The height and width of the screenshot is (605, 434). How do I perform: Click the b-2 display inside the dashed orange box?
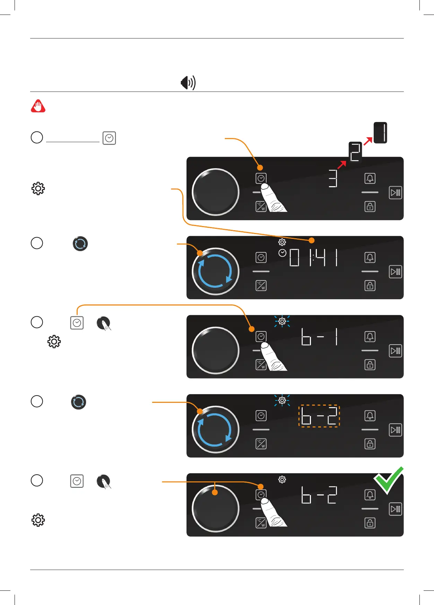pos(319,416)
